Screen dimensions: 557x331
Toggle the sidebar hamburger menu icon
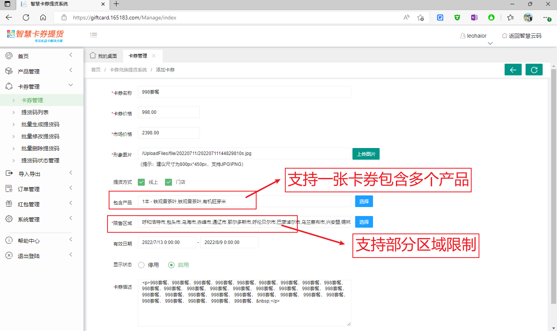click(x=94, y=35)
